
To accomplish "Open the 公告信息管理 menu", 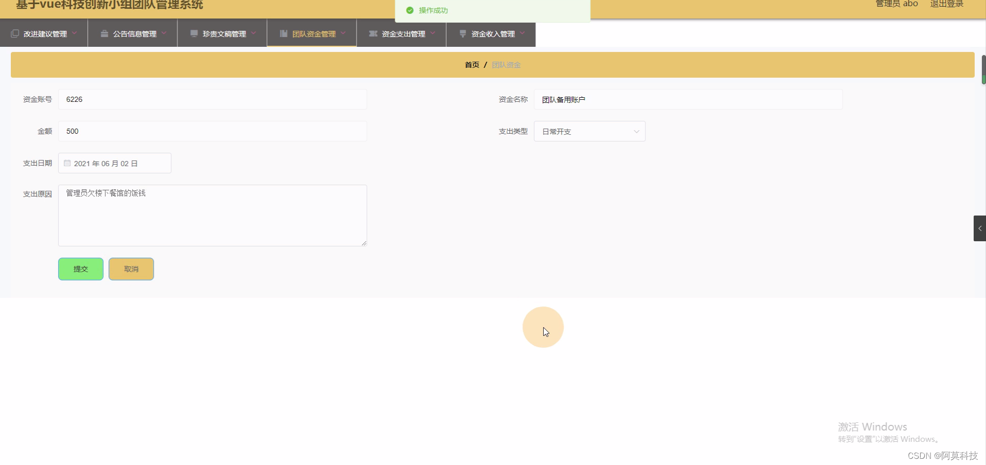I will point(133,33).
